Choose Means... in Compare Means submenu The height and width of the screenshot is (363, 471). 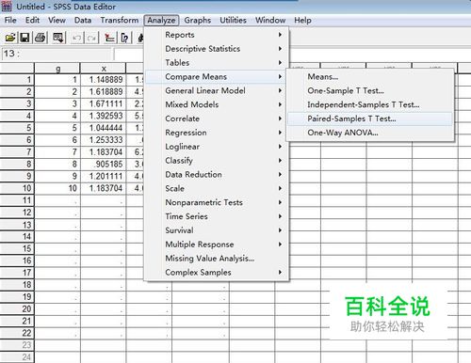point(370,76)
